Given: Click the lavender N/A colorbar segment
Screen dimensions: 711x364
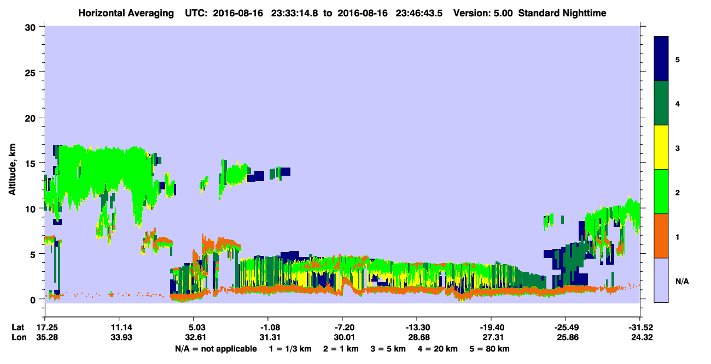Looking at the screenshot, I should (661, 279).
